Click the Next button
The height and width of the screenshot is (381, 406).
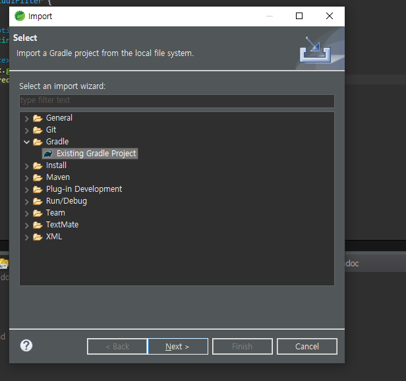pos(178,346)
